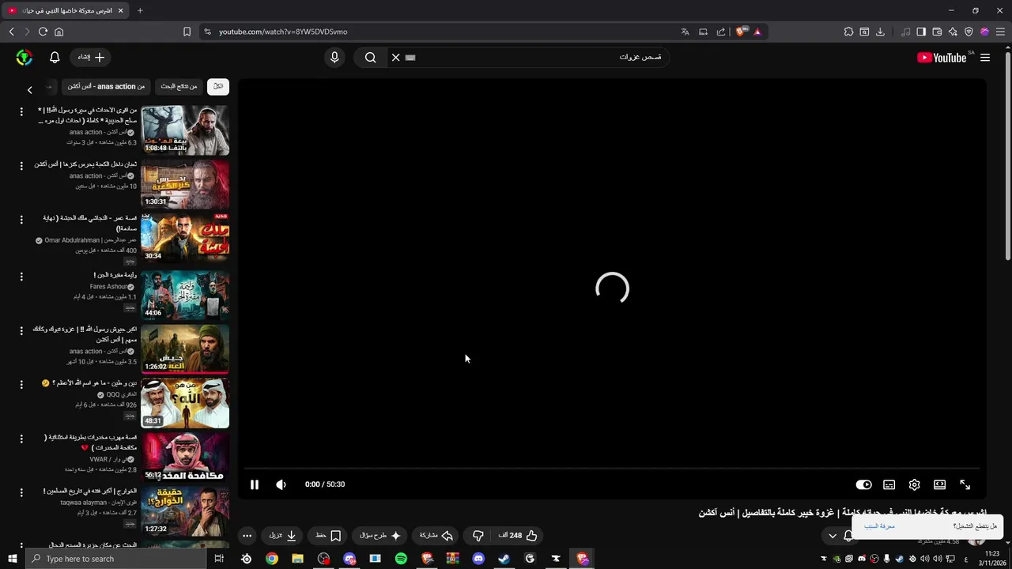This screenshot has width=1012, height=569.
Task: Open options menu for the 1:08:48 video
Action: click(21, 111)
